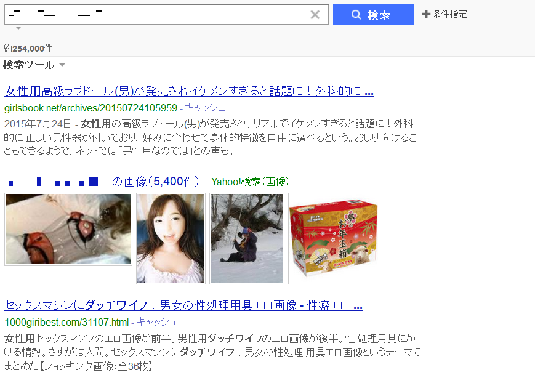Open the snowy outdoor scene thumbnail
Viewport: 535px width, 383px height.
point(247,238)
